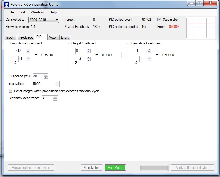Increase the integral numerator value 0
220x177 pixels.
(x=89, y=50)
